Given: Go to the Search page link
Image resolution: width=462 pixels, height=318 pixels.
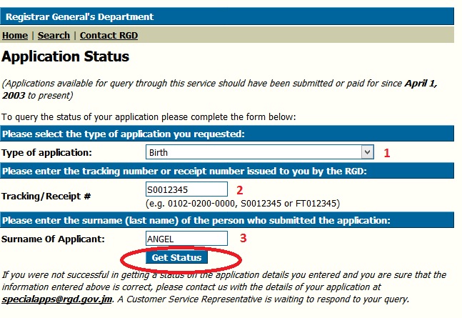Looking at the screenshot, I should 54,35.
